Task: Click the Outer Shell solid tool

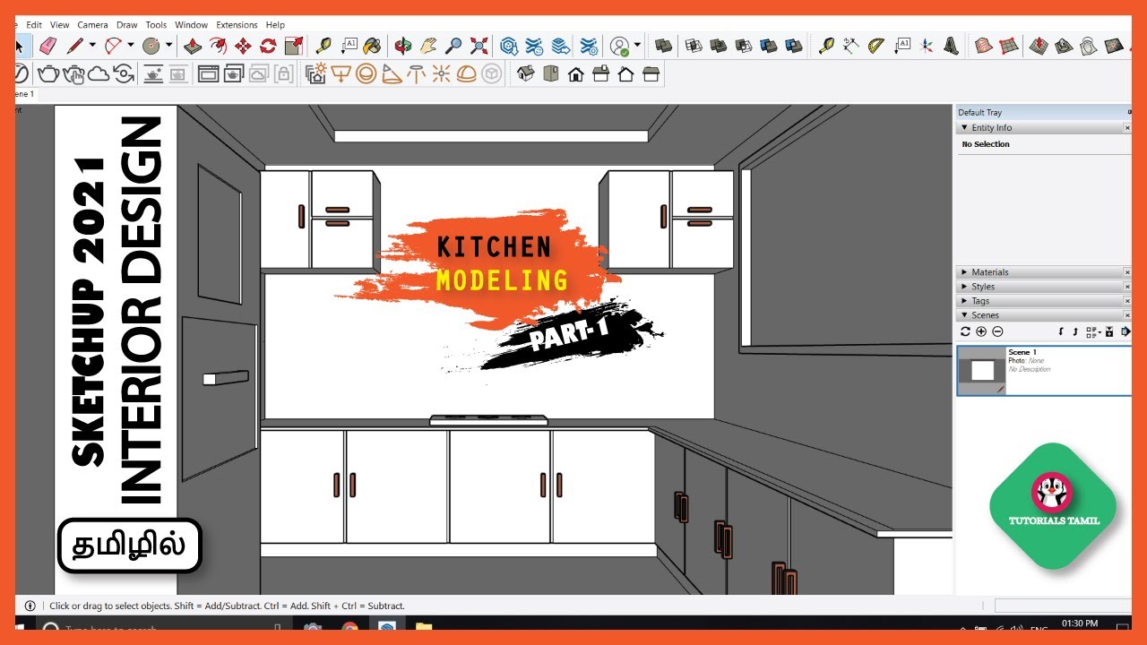Action: point(664,46)
